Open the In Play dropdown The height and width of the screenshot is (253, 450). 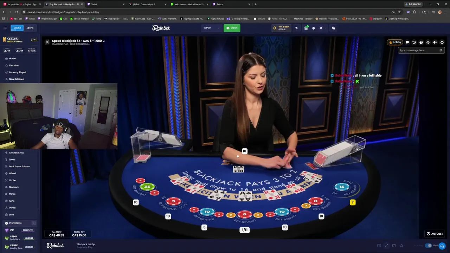[211, 28]
